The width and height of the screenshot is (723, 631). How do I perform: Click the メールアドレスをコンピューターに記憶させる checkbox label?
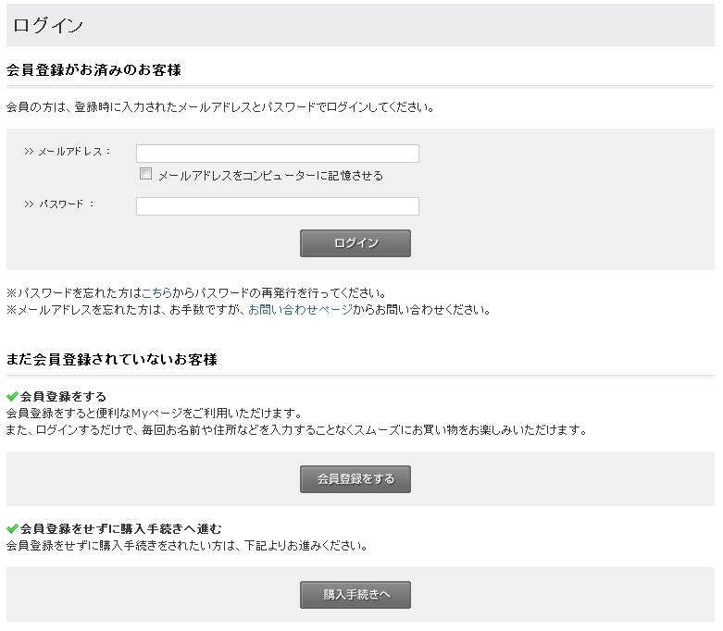[x=270, y=175]
